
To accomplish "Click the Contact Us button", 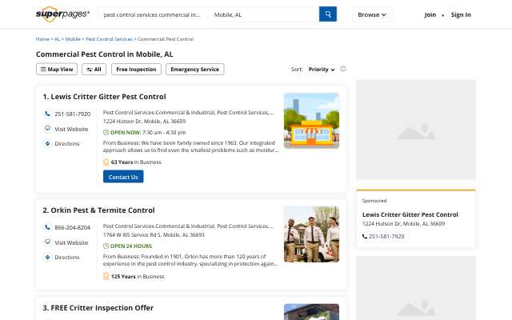I will pos(123,177).
